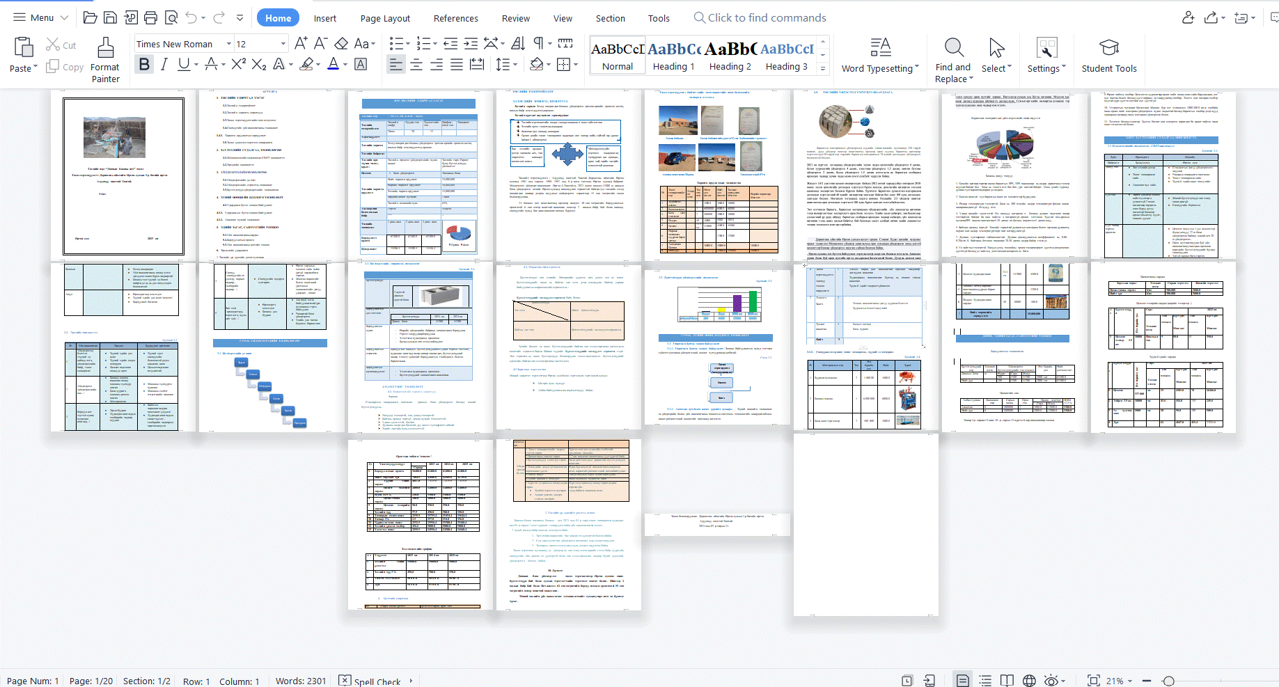Click the command search field
This screenshot has height=687, width=1279.
(x=760, y=17)
